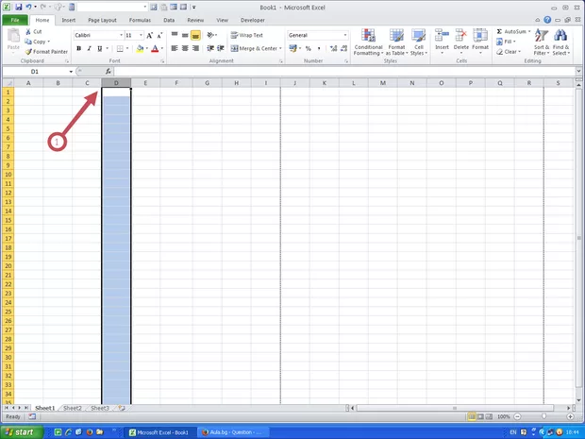Click the Paste button
Viewport: 585px width, 439px height.
13,40
